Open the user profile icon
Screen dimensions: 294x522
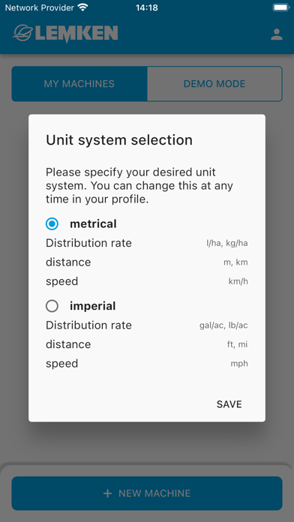pyautogui.click(x=276, y=34)
